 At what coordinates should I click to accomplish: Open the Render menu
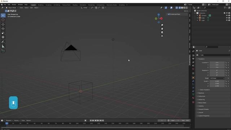pos(14,5)
